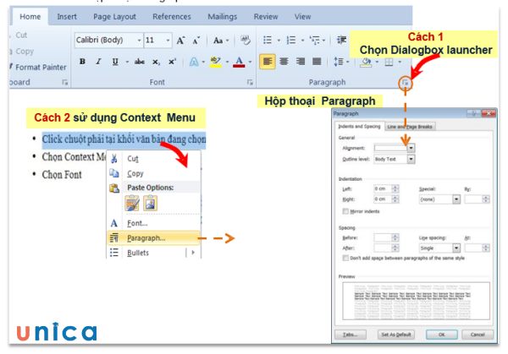Open the Mailings tab
This screenshot has height=354, width=508.
tap(222, 17)
